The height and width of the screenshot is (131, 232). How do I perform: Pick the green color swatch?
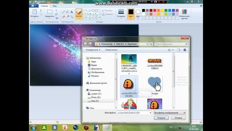166,10
